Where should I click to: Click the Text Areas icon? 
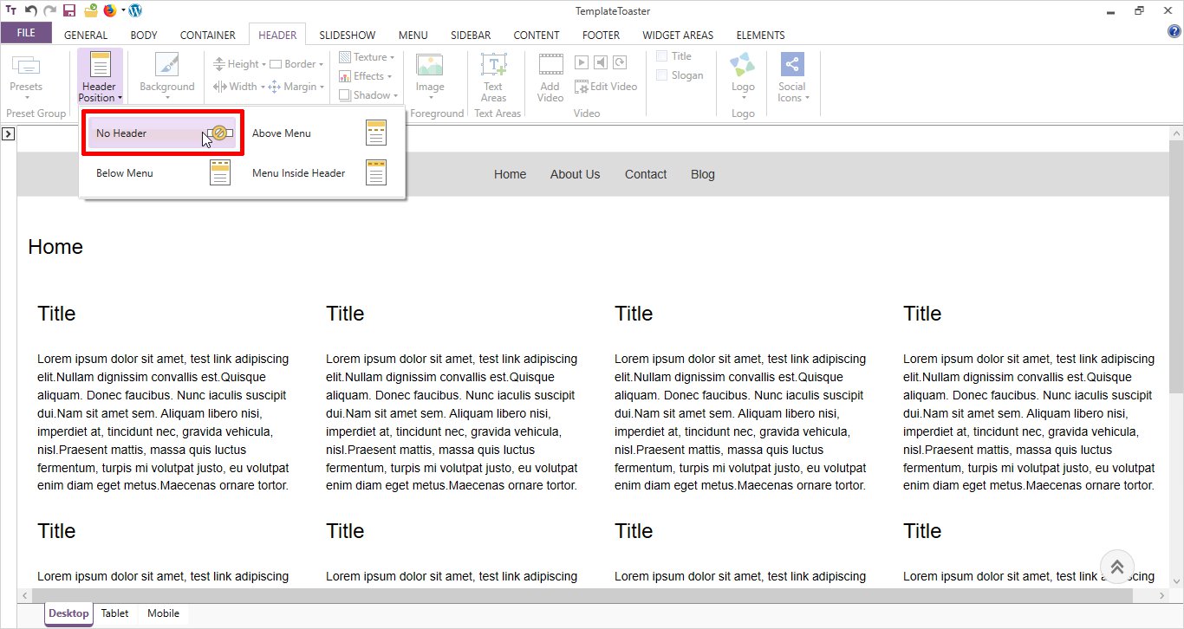(x=493, y=77)
